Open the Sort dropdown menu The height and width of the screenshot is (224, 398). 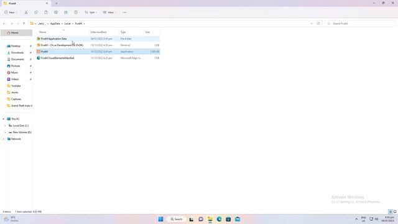[91, 12]
